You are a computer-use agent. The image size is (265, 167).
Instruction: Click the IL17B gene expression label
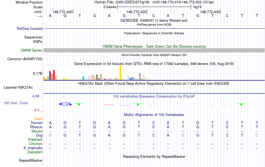coord(38,73)
